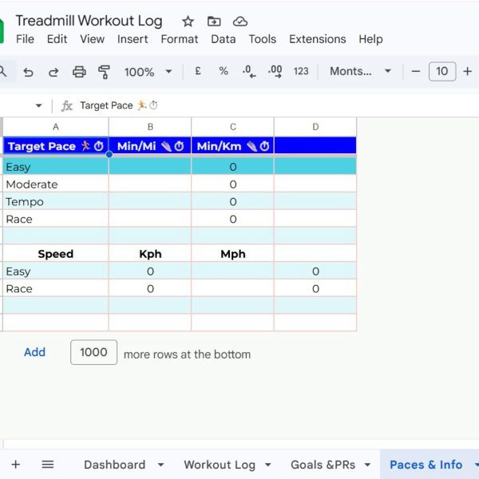Click the 1000 rows count field
Image resolution: width=479 pixels, height=479 pixels.
coord(93,352)
